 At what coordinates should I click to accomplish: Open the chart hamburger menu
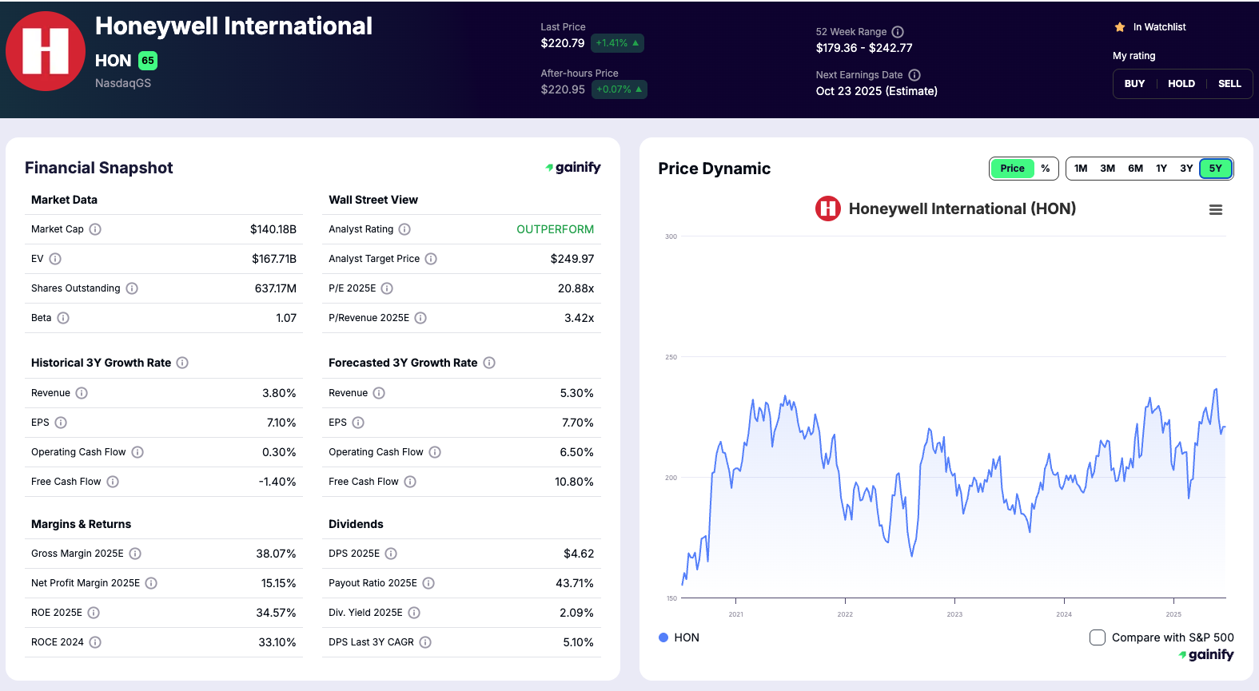click(1216, 210)
